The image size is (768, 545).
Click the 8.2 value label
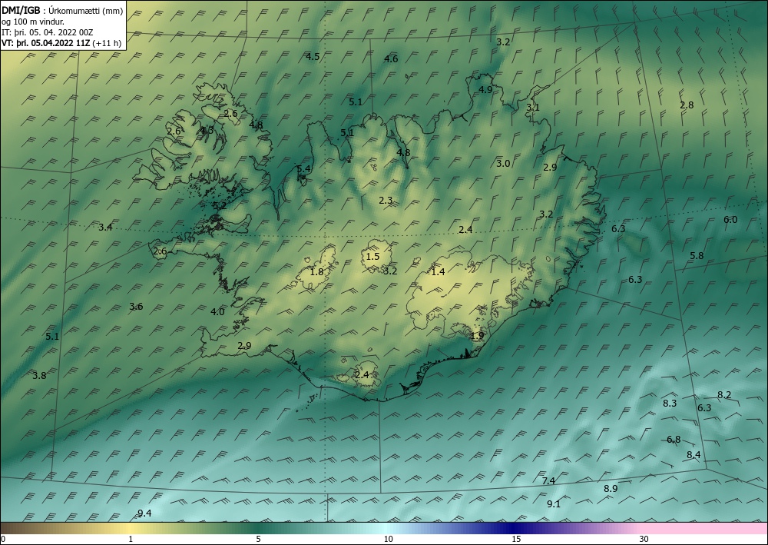click(x=724, y=394)
